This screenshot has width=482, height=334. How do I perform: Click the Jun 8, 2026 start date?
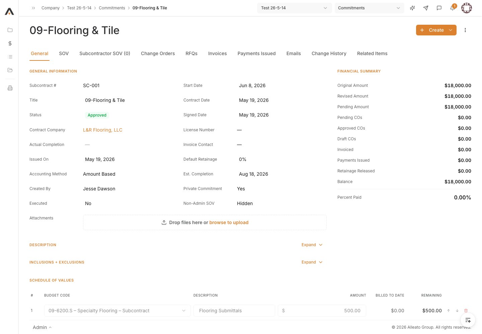pyautogui.click(x=252, y=86)
